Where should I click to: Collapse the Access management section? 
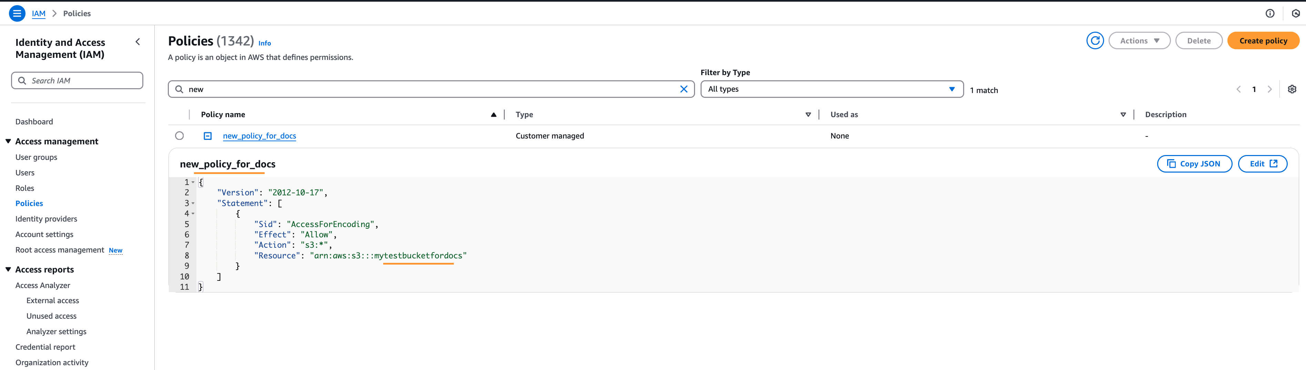click(x=8, y=141)
